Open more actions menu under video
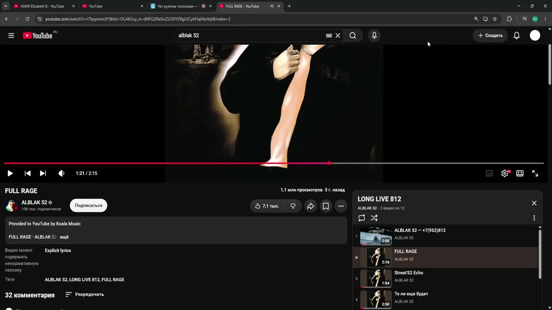The height and width of the screenshot is (310, 552). (341, 206)
